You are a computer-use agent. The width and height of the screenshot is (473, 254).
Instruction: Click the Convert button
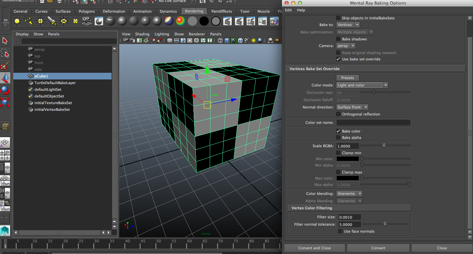tap(378, 248)
